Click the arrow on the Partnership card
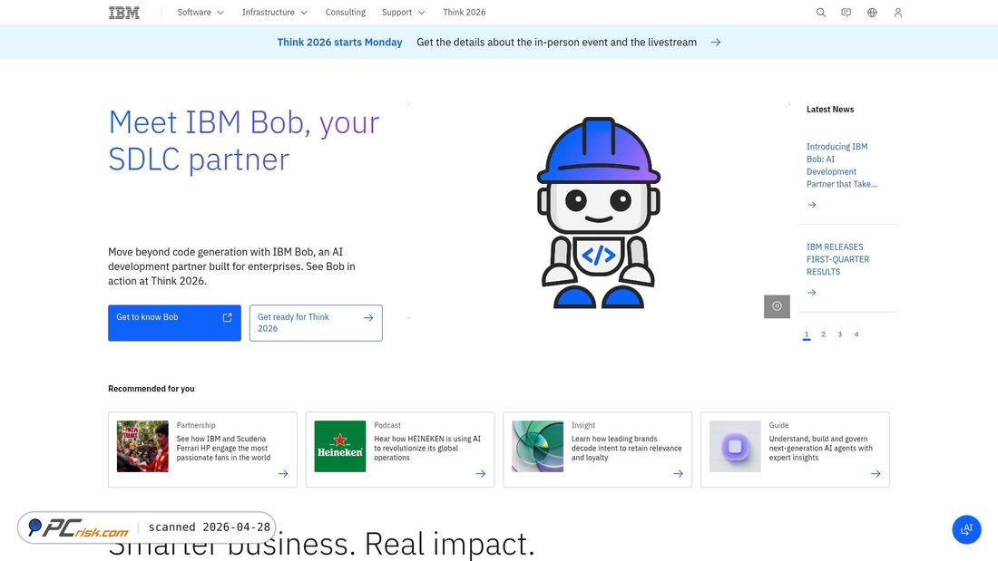The image size is (998, 561). tap(283, 474)
